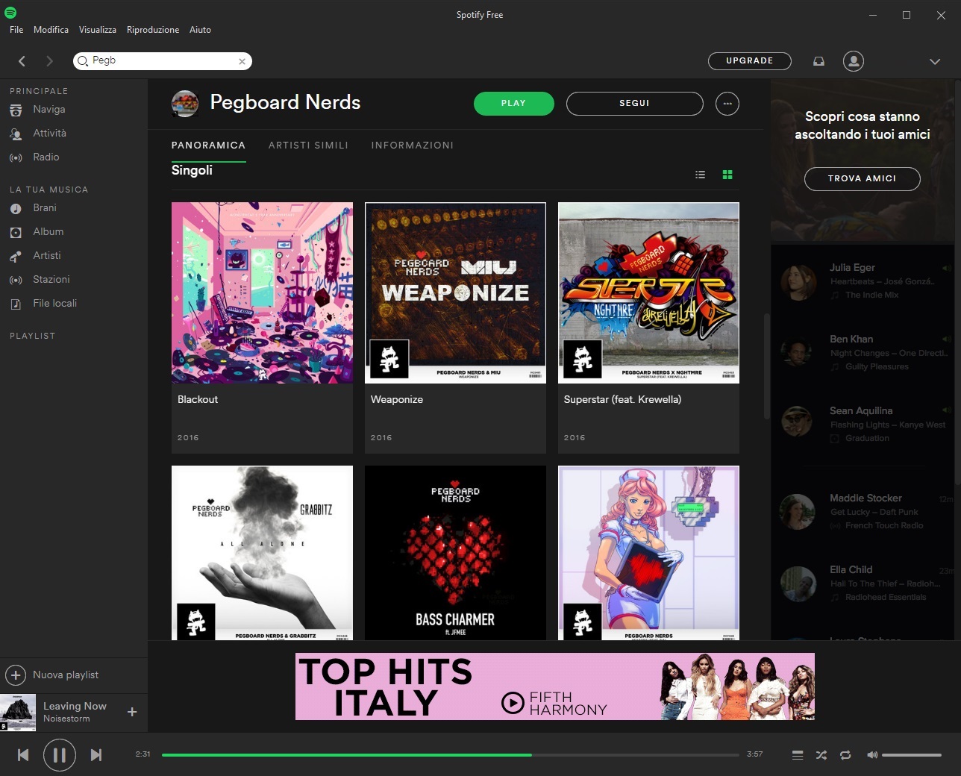The height and width of the screenshot is (776, 961).
Task: Clear the search field text
Action: coord(242,61)
